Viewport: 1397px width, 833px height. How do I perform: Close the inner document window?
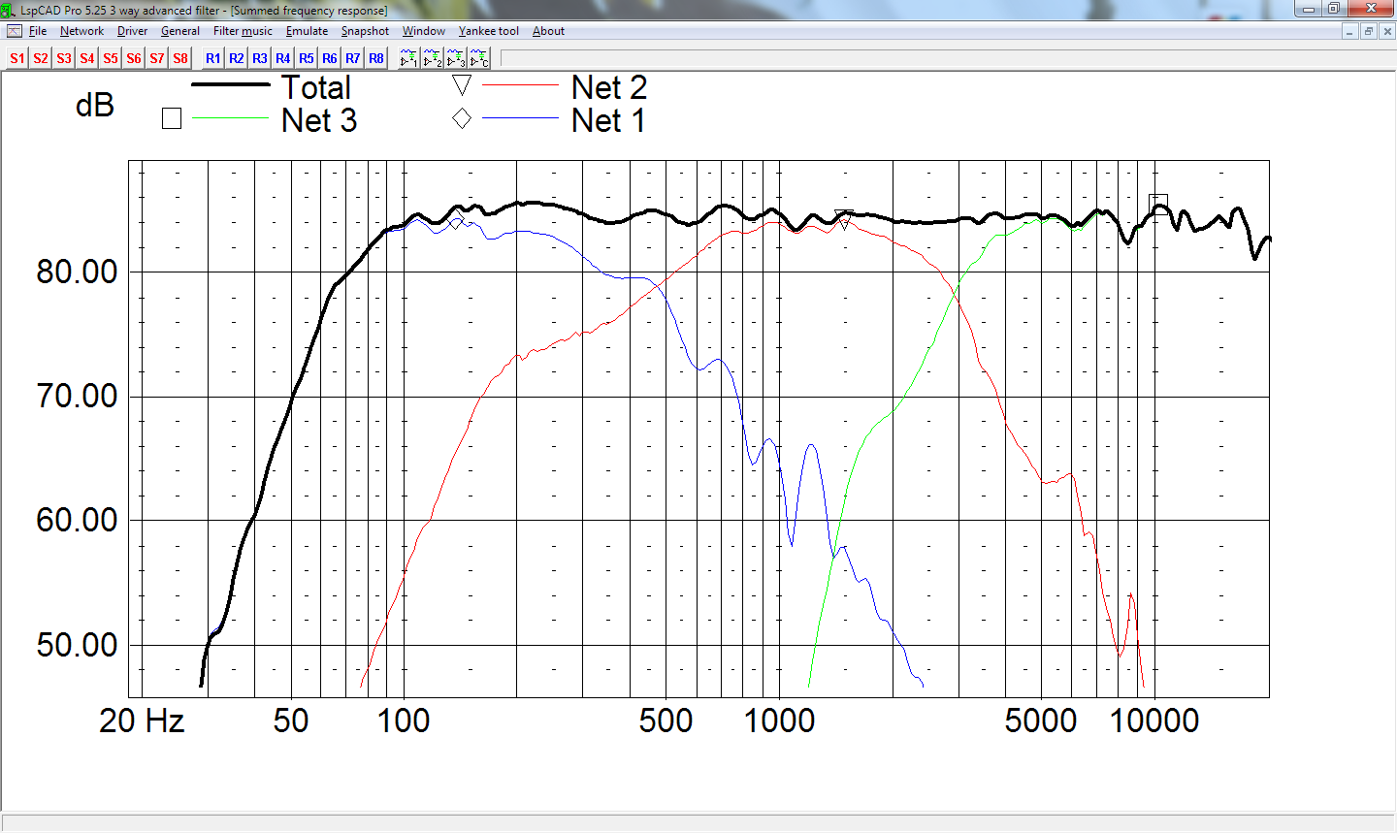point(1387,31)
